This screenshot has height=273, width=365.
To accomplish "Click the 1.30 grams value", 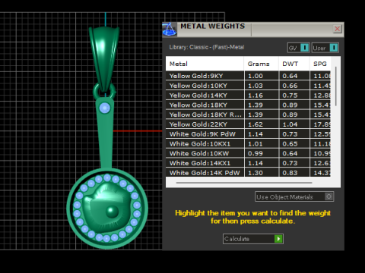I will (255, 173).
